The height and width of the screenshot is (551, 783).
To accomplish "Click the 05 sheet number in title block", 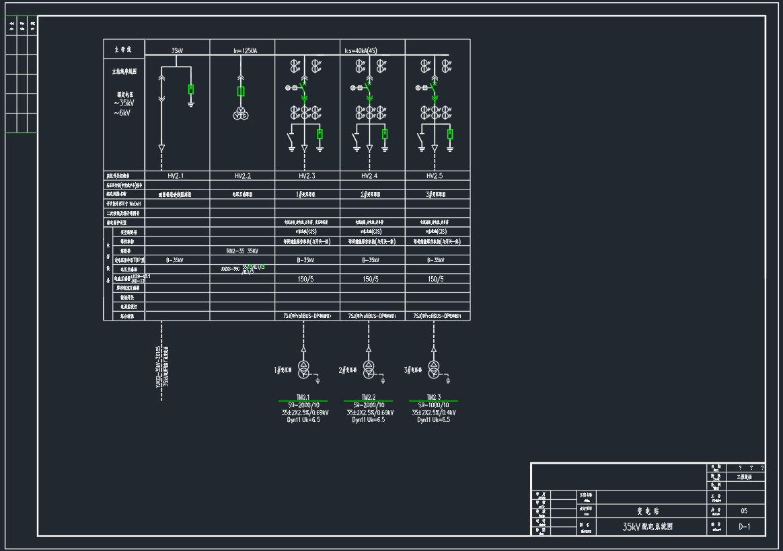I will (x=744, y=511).
